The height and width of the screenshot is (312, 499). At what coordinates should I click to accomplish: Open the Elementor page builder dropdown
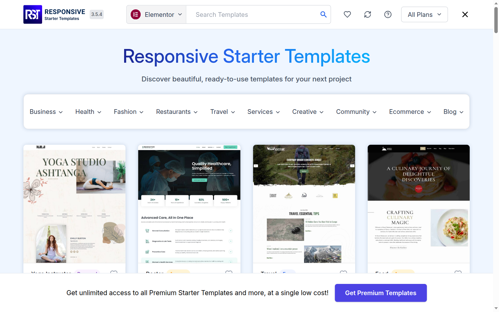pos(156,14)
